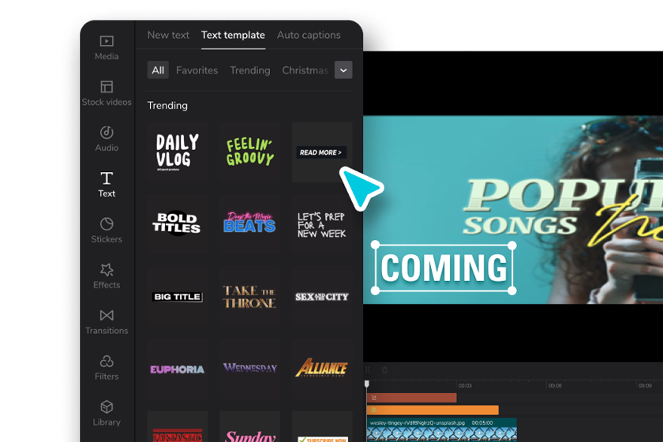Click the 00:03 mark on timeline ruler

(465, 386)
